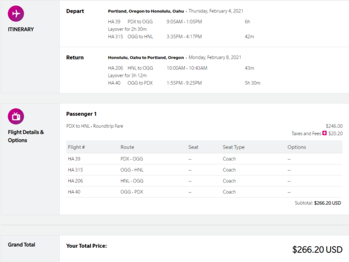This screenshot has height=262, width=349.
Task: Select OGG to HNL route in itinerary
Action: pyautogui.click(x=140, y=36)
